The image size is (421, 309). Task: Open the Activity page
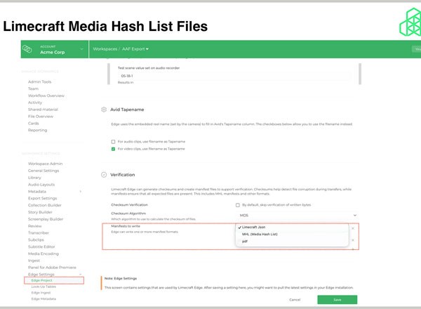(35, 103)
